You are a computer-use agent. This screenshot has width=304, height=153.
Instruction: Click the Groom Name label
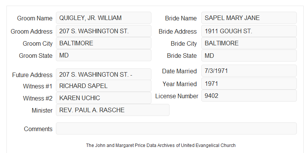pyautogui.click(x=35, y=18)
